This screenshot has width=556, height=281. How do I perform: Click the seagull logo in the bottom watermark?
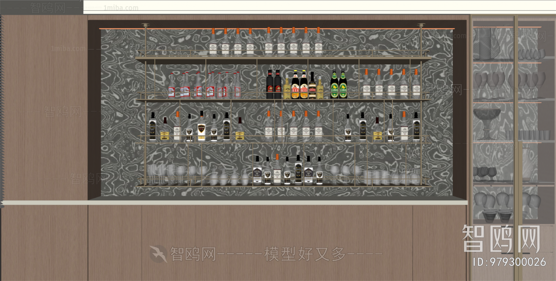click(158, 254)
